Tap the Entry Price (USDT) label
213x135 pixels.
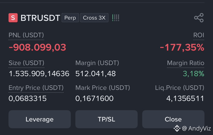[36, 88]
